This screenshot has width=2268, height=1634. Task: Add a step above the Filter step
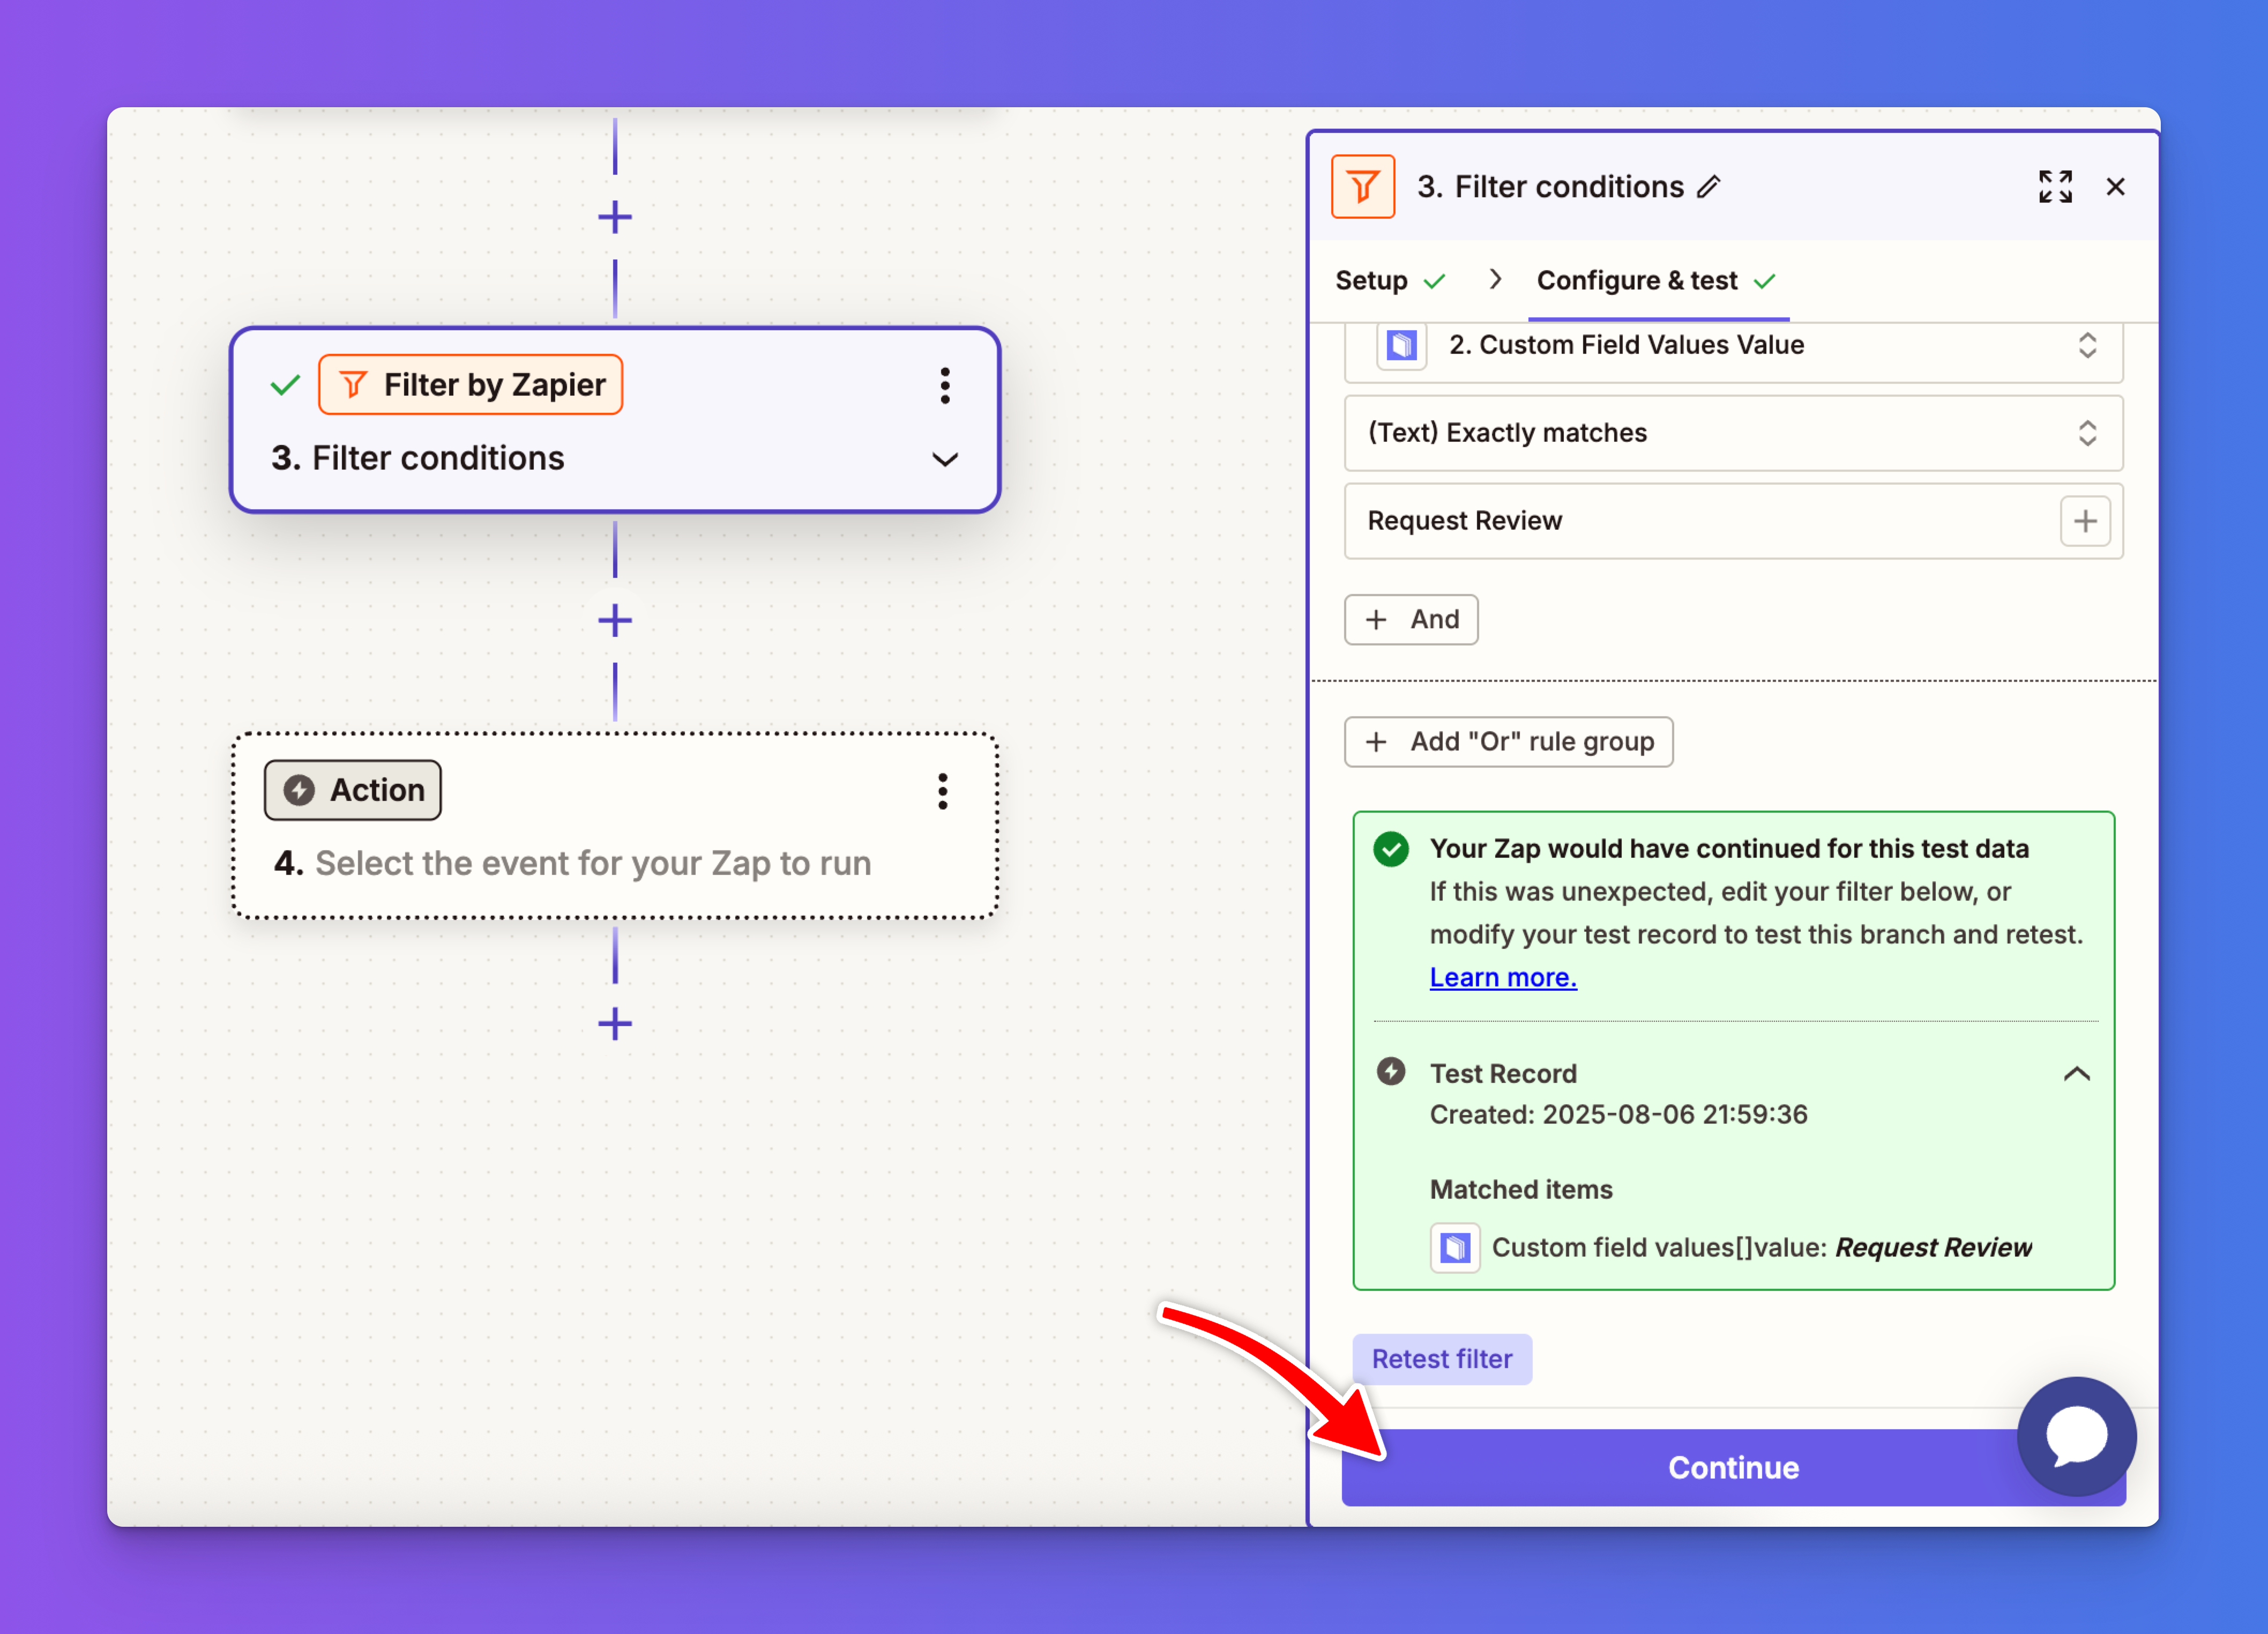(615, 217)
